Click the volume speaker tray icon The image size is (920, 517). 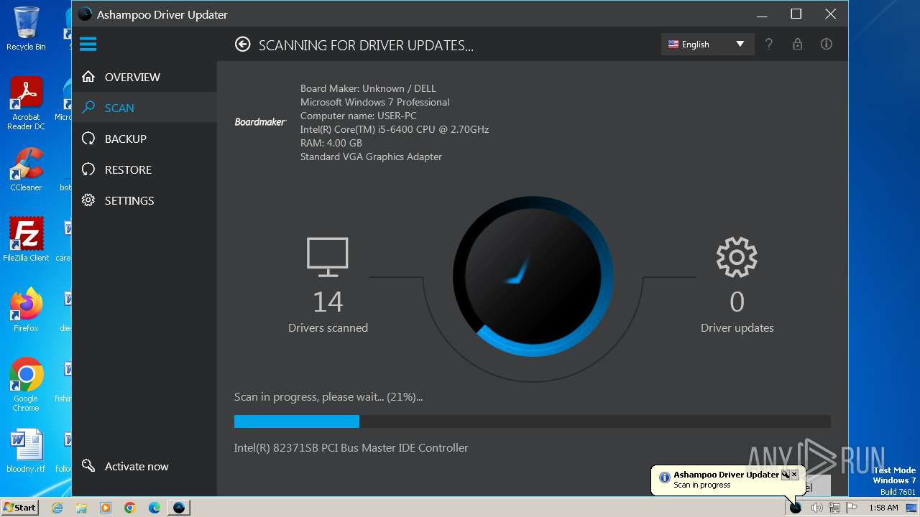tap(816, 508)
